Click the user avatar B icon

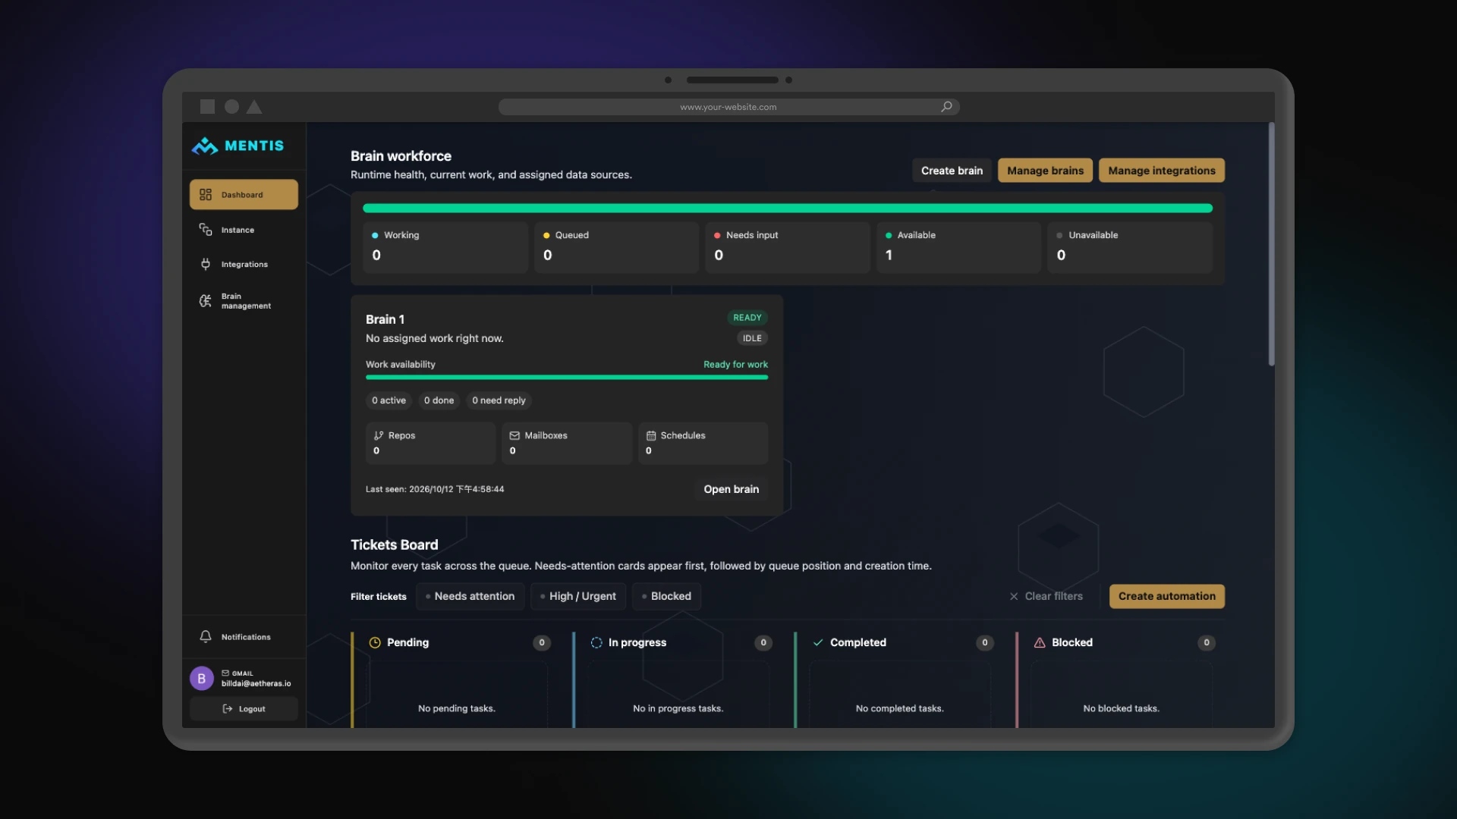(202, 679)
